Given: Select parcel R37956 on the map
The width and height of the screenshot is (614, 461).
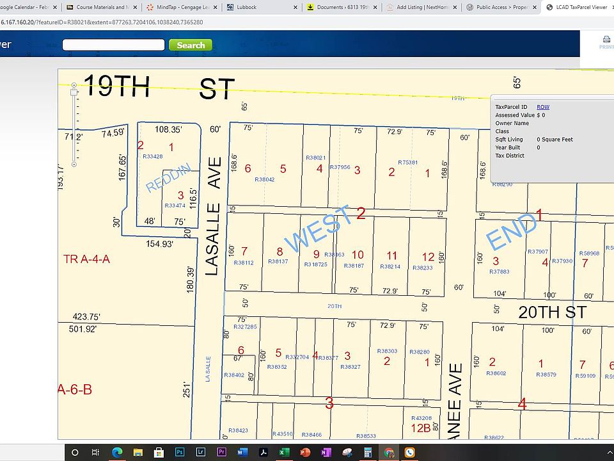Looking at the screenshot, I should click(x=340, y=167).
